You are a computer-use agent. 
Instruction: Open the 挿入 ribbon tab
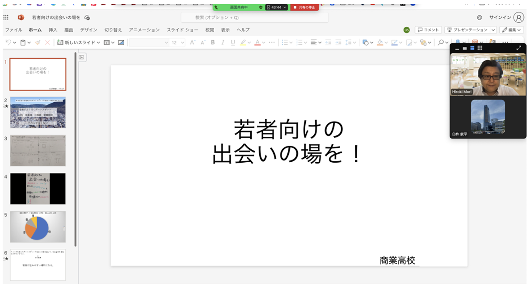[x=53, y=30]
